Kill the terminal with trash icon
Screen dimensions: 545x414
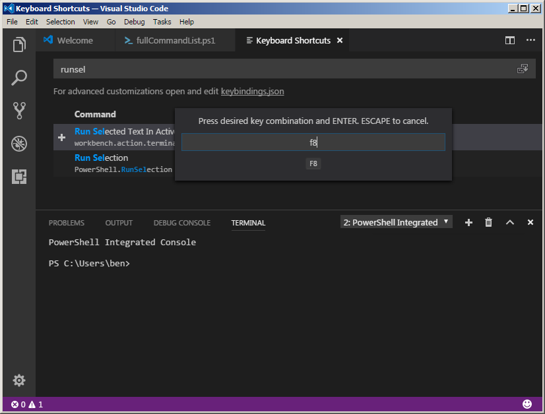coord(489,222)
